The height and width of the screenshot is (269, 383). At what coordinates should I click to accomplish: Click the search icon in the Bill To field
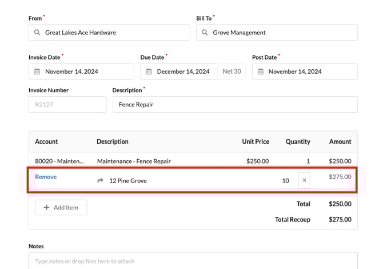pos(205,33)
